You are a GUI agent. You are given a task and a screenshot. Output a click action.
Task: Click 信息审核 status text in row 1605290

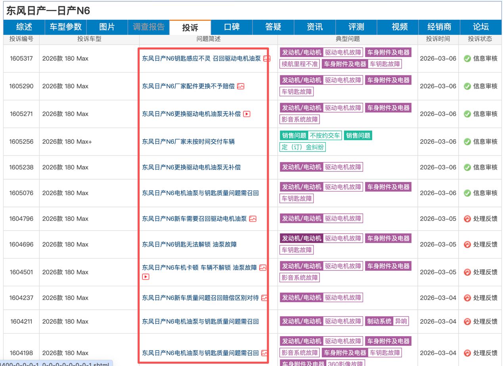pos(485,86)
